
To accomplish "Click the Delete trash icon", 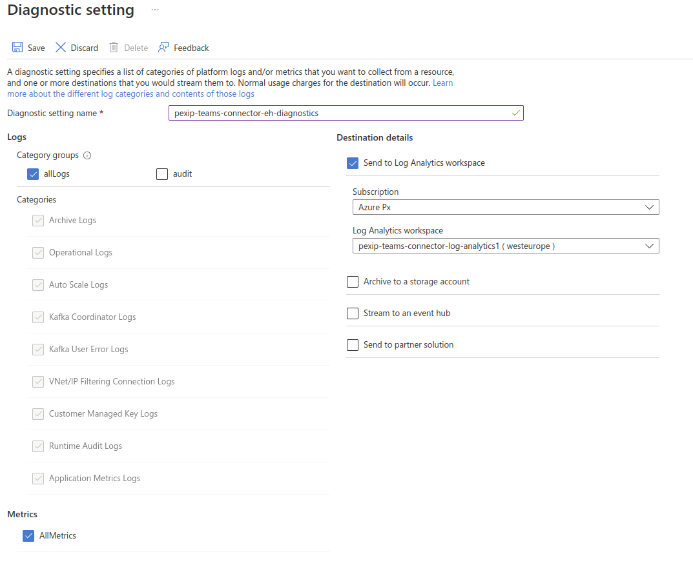I will (114, 48).
